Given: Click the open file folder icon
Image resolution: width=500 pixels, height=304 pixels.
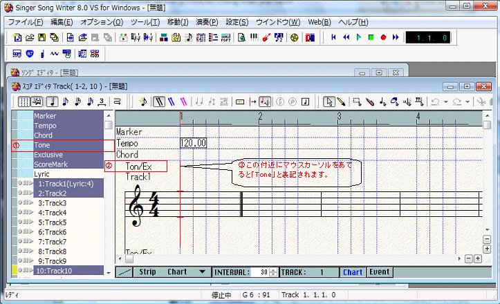Looking at the screenshot, I should 30,37.
